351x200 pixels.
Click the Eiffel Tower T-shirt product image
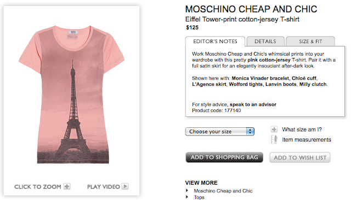click(72, 95)
